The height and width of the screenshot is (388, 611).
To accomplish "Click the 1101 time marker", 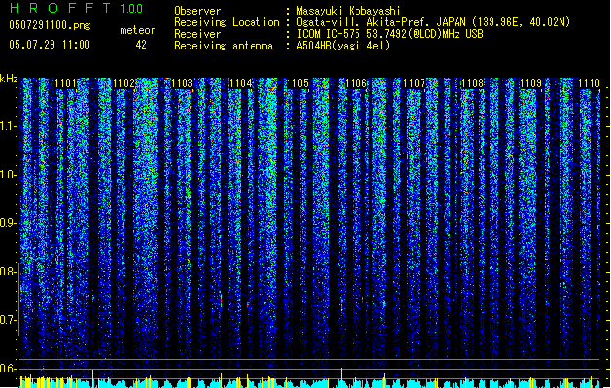I will 65,83.
